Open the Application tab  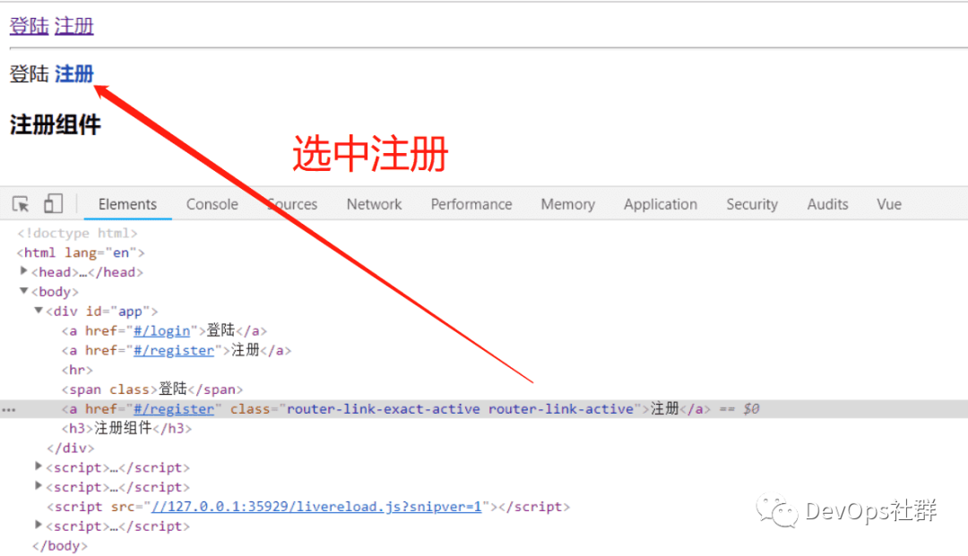click(660, 204)
